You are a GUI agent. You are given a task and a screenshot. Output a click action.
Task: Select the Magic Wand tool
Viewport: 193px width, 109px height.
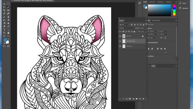pos(8,7)
